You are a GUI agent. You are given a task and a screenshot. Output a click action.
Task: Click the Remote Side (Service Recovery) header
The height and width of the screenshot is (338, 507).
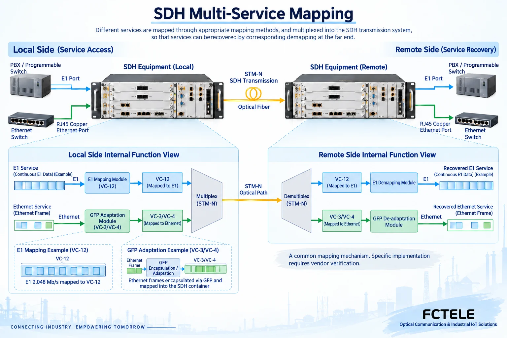click(446, 50)
